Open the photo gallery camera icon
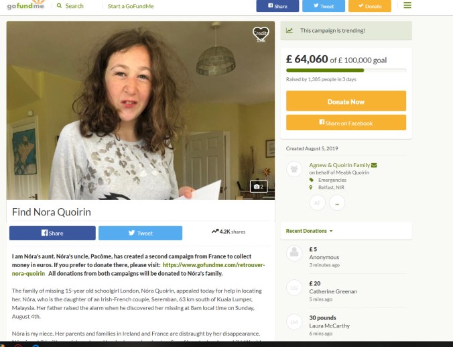This screenshot has width=453, height=347. click(259, 187)
